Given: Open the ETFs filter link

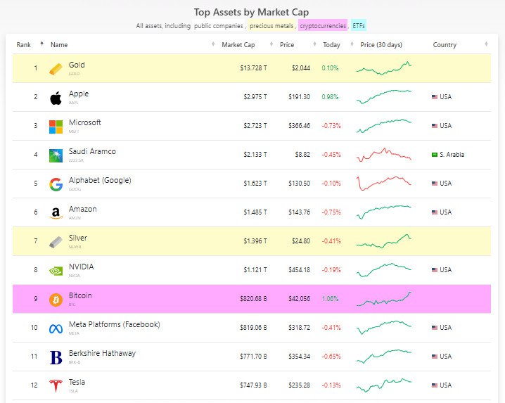Looking at the screenshot, I should pos(359,26).
